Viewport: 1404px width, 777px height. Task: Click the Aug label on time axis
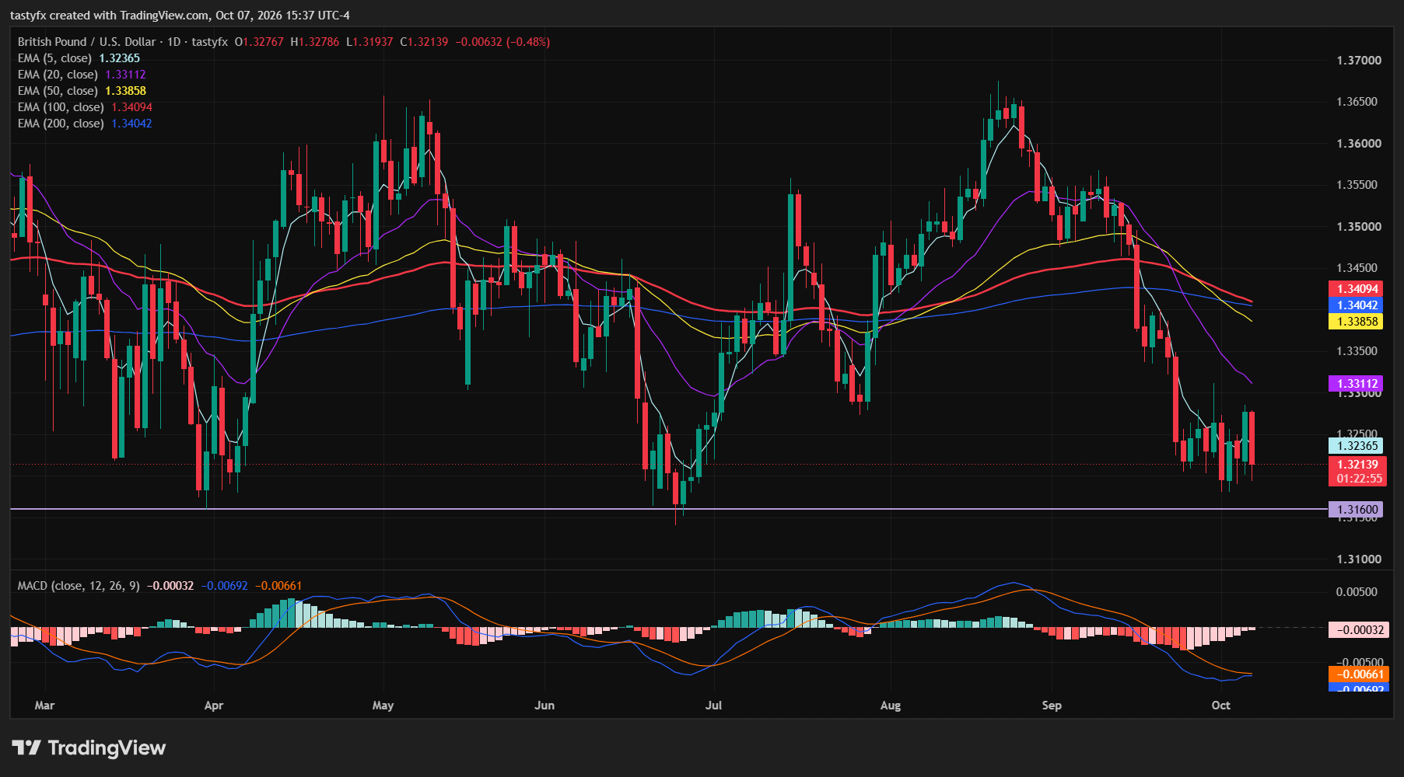tap(891, 706)
